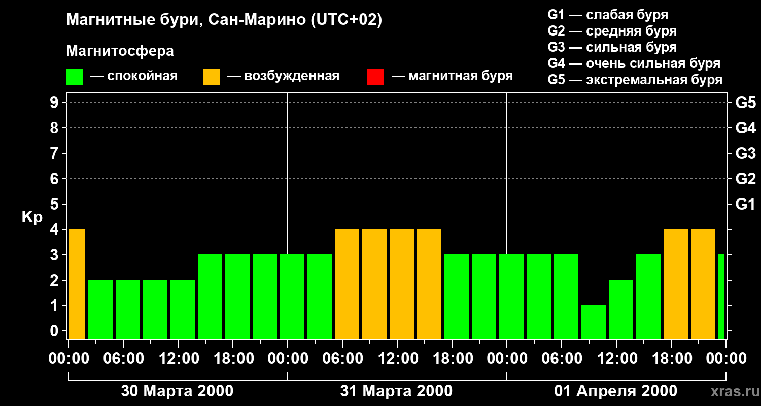Click the 'G4' right-axis label beside the chart
The height and width of the screenshot is (406, 761).
745,128
